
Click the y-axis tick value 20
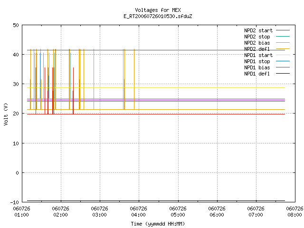click(x=16, y=114)
